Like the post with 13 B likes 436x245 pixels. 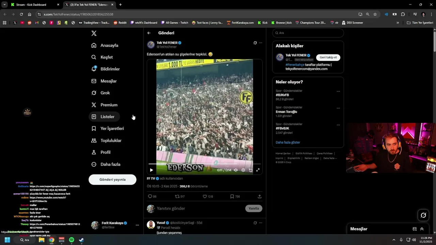(208, 196)
